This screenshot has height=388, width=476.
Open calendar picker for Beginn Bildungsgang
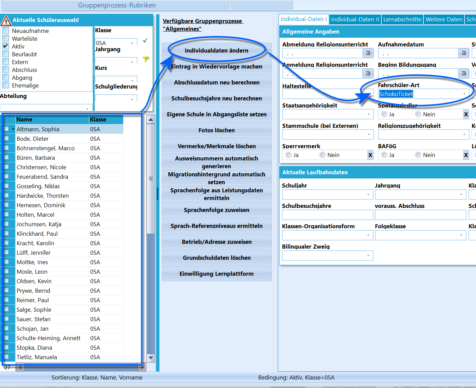[x=463, y=73]
